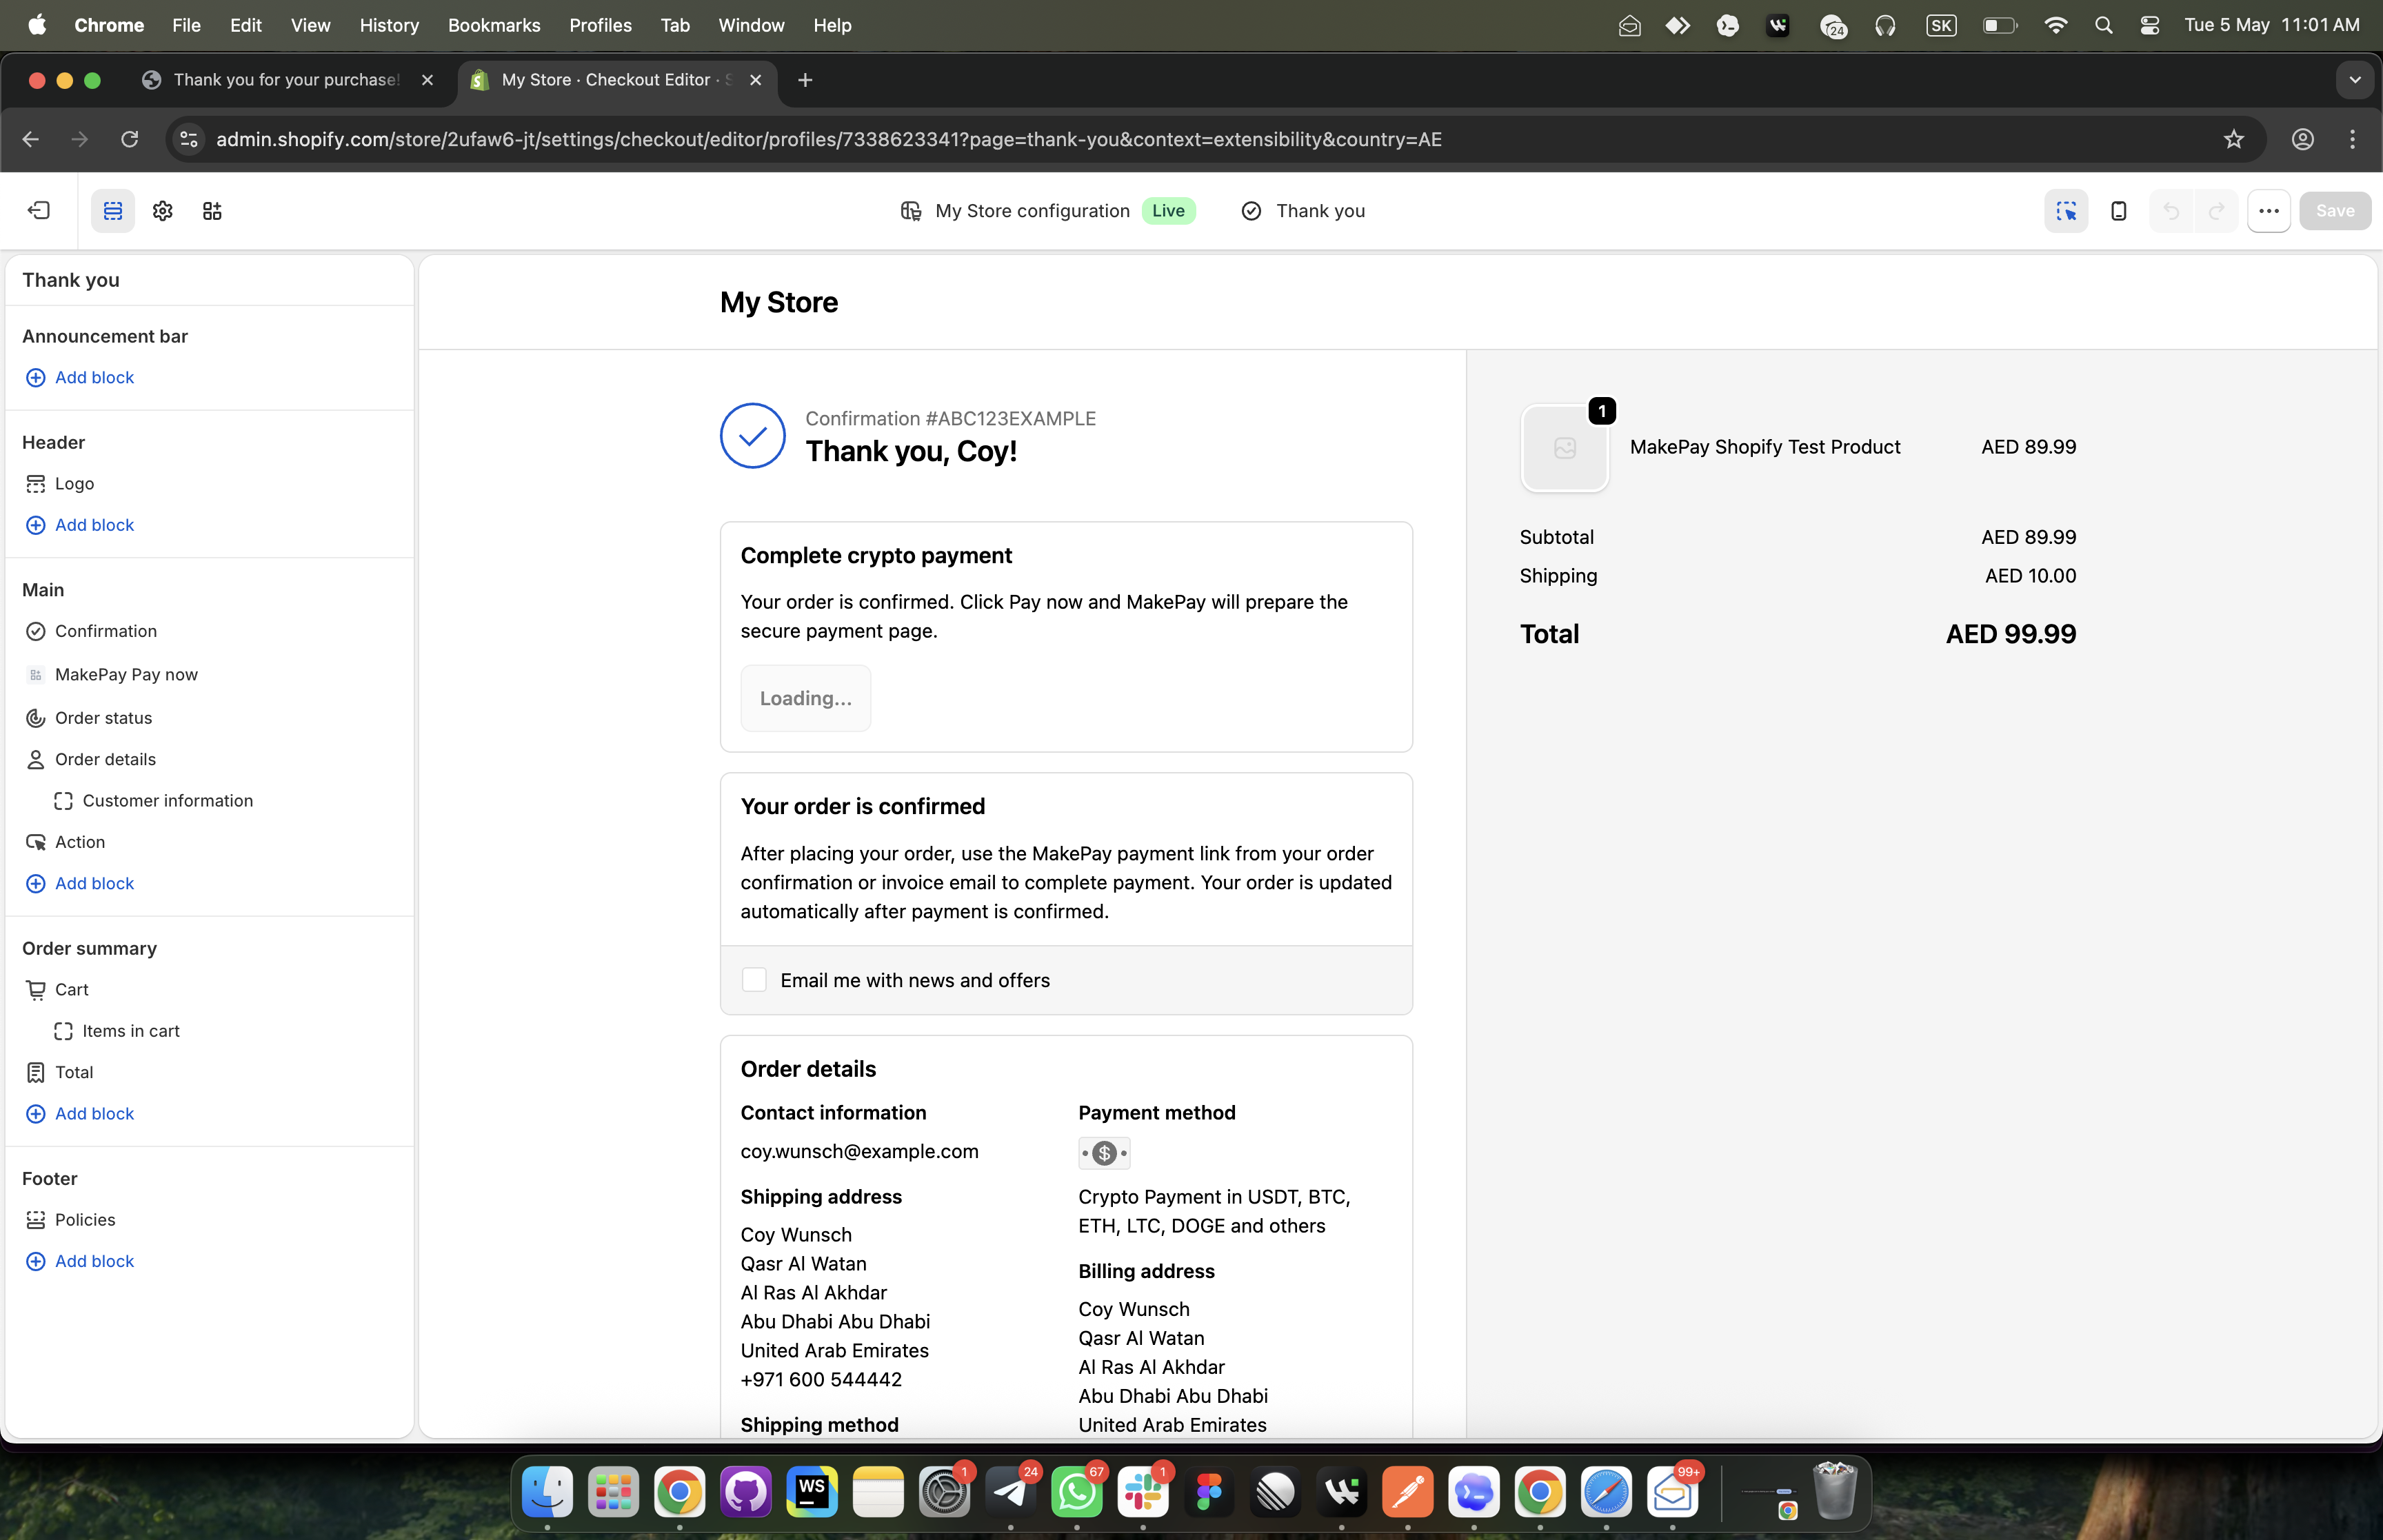Check Email me with news and offers

[x=754, y=980]
